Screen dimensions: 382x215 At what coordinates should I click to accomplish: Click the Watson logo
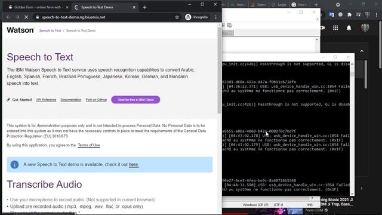[20, 30]
